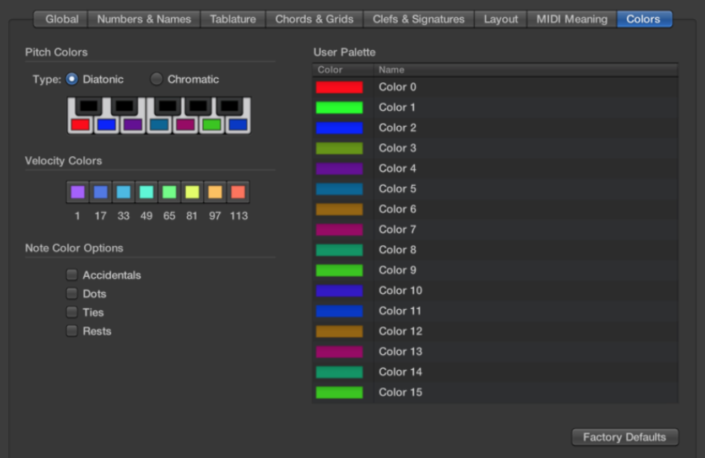Viewport: 705px width, 458px height.
Task: Restore Factory Defaults
Action: (x=625, y=437)
